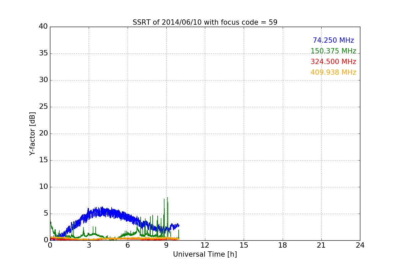Click y-axis tick label 30

[43, 80]
